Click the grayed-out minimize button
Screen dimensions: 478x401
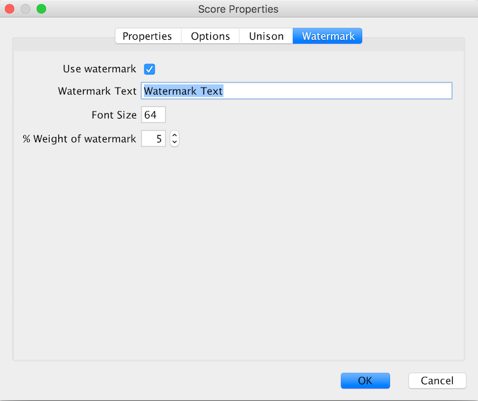coord(25,9)
